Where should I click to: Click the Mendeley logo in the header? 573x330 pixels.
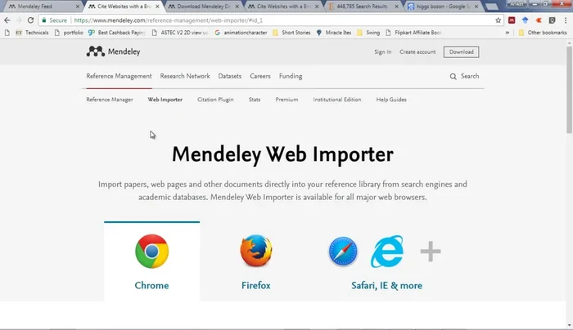pyautogui.click(x=113, y=51)
